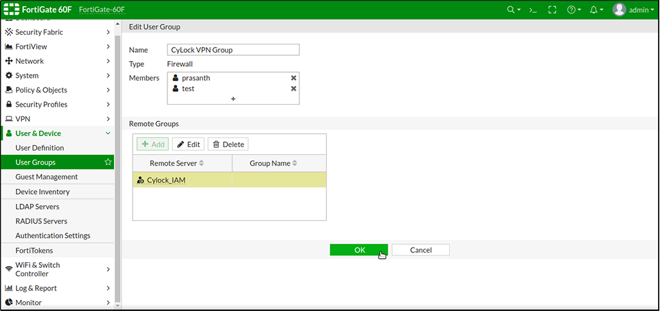
Task: Open the help question mark menu
Action: click(x=572, y=10)
